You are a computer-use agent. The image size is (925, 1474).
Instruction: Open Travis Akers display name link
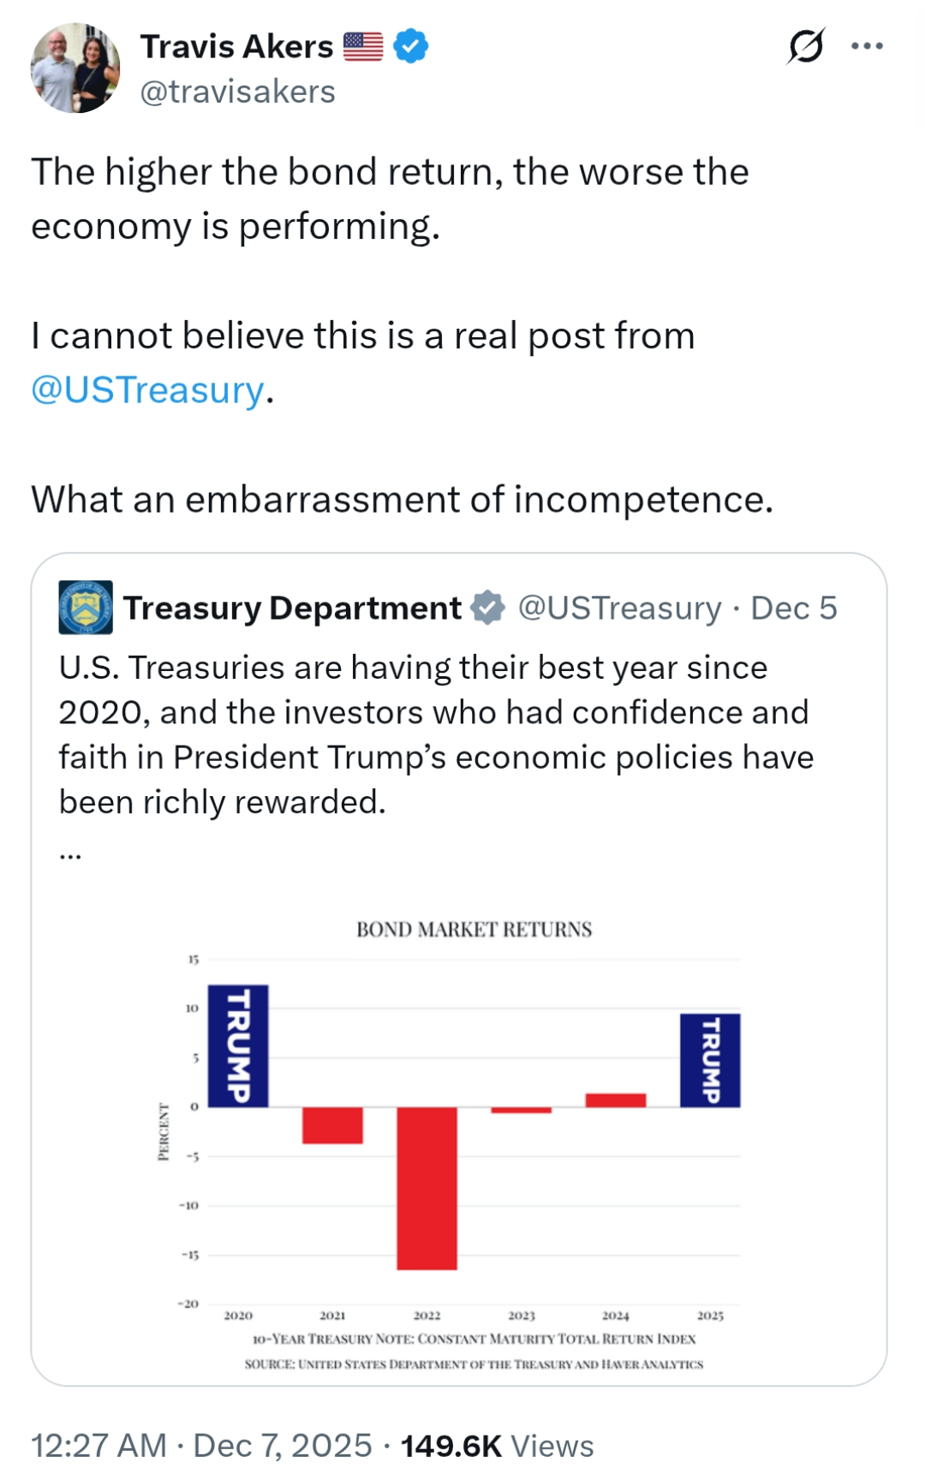pyautogui.click(x=236, y=46)
